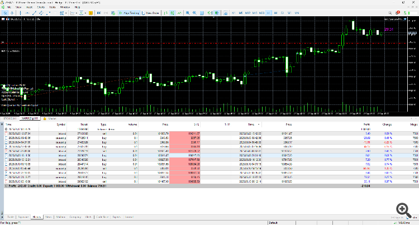
Task: Select the XAUUSD.p,H1 chart tab
Action: point(30,118)
